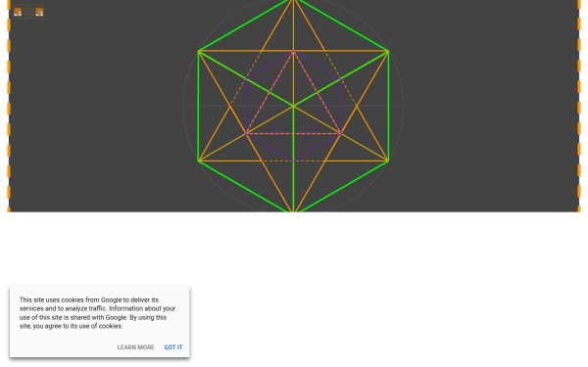
Task: Click the large geometric hexagon banner image
Action: [294, 106]
